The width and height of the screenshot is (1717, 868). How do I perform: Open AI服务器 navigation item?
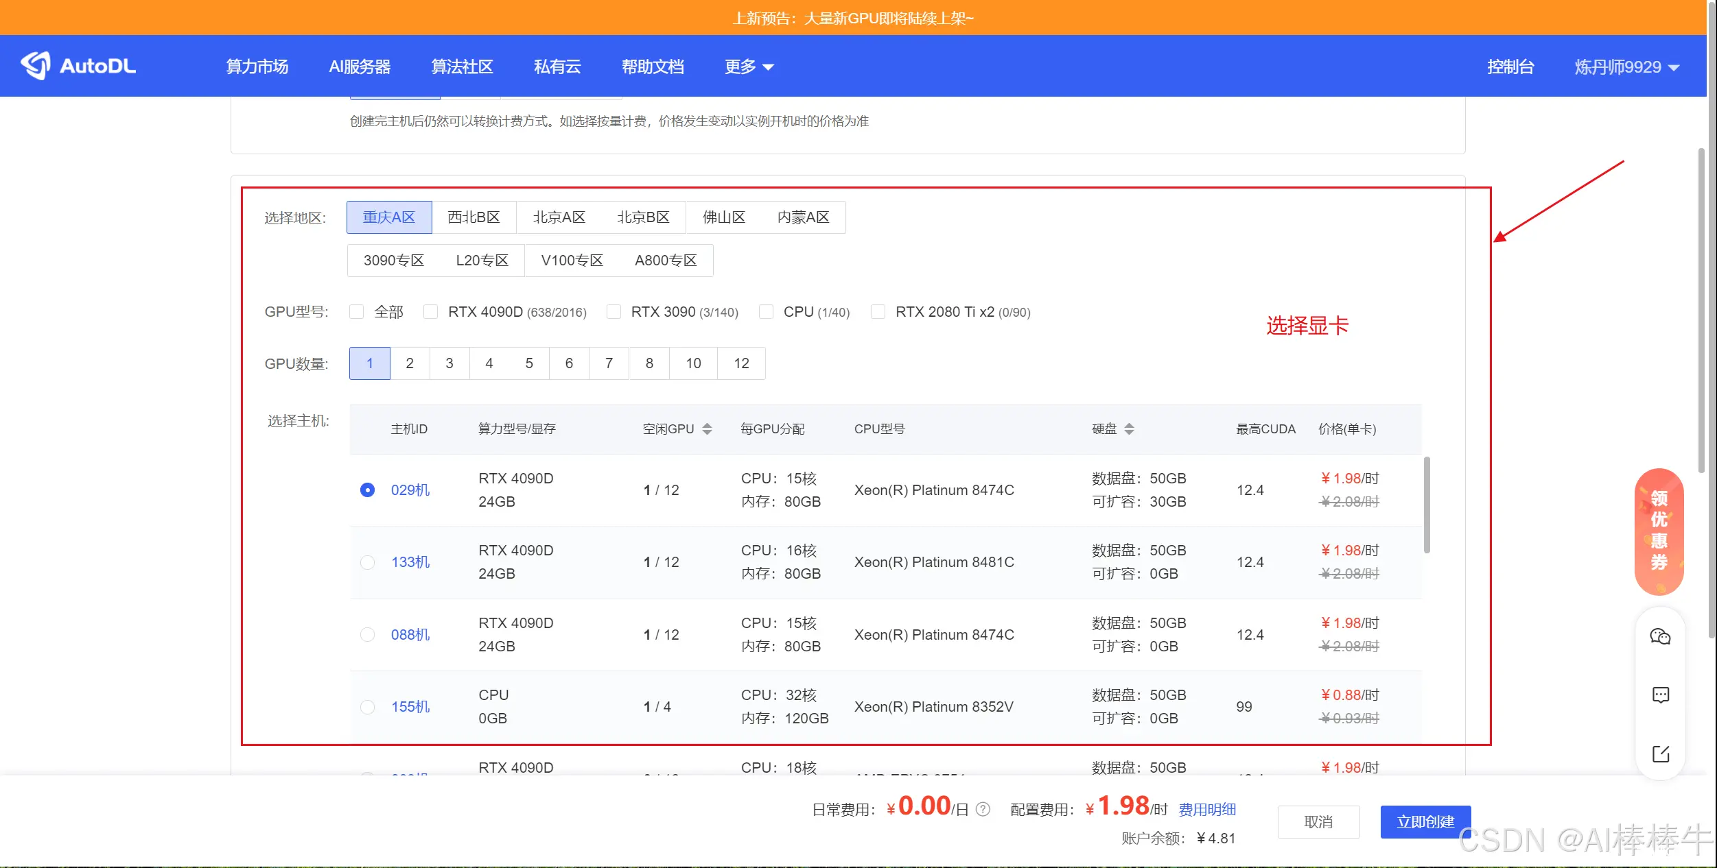click(x=360, y=67)
